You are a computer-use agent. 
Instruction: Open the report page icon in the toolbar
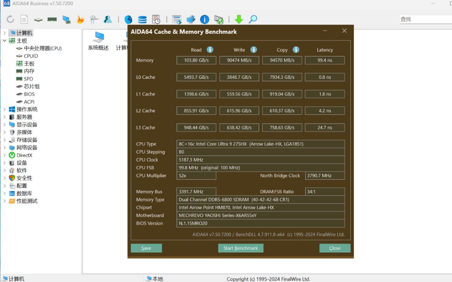pyautogui.click(x=24, y=19)
